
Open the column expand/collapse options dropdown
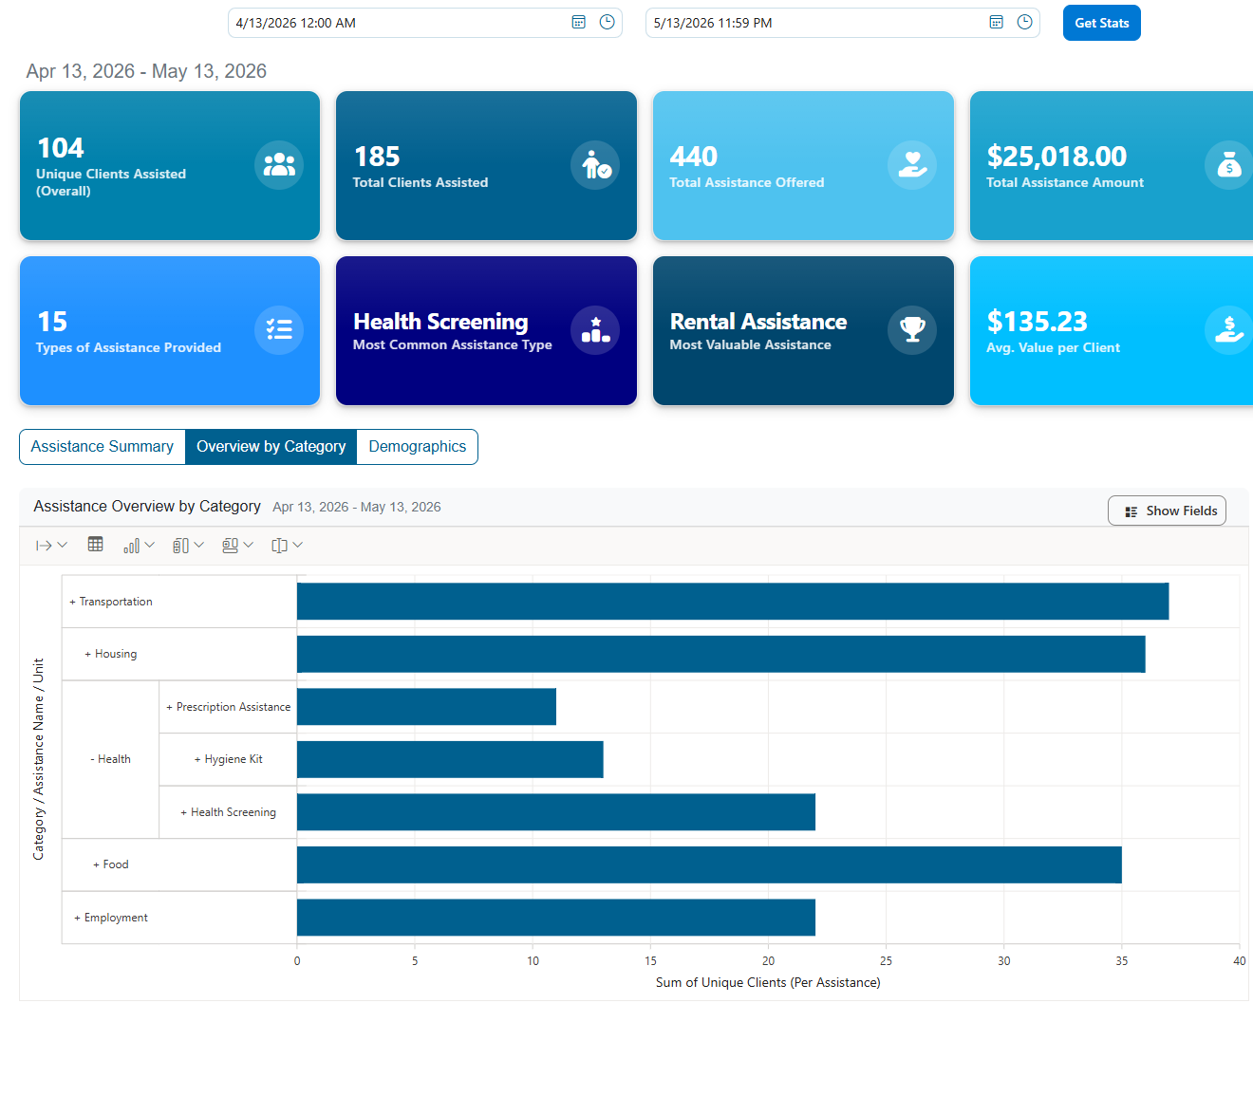[237, 546]
